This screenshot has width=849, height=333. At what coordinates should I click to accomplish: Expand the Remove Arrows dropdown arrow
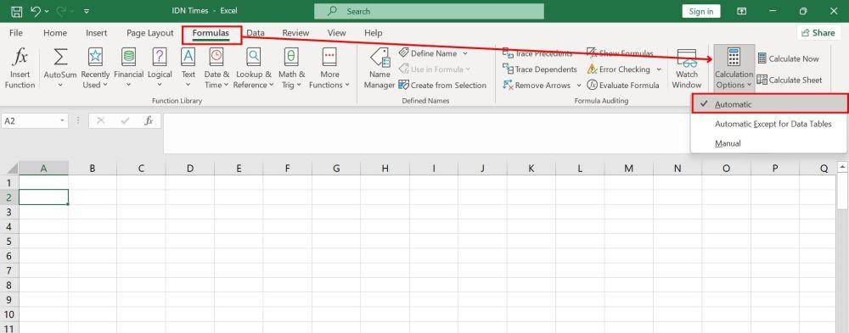pos(578,86)
